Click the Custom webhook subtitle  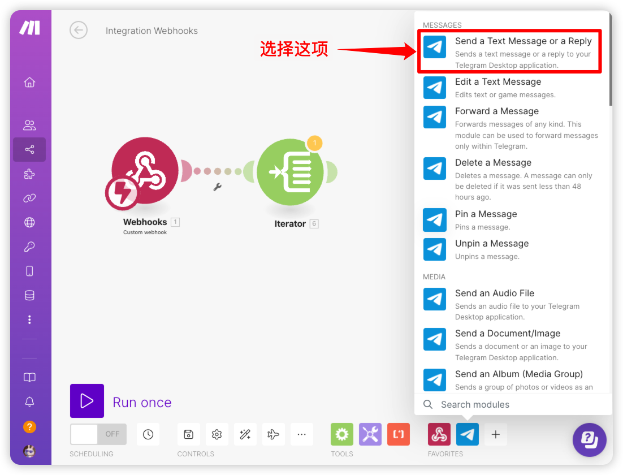(x=145, y=232)
